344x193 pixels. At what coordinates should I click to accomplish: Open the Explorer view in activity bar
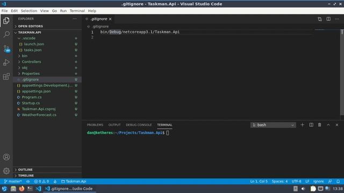point(6,20)
